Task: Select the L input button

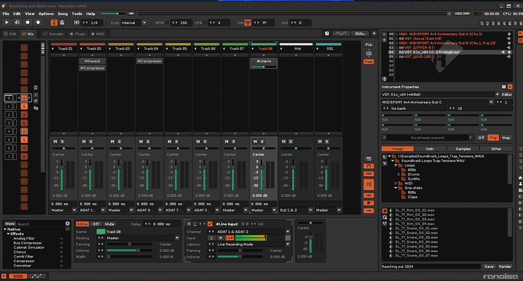Action: click(211, 238)
